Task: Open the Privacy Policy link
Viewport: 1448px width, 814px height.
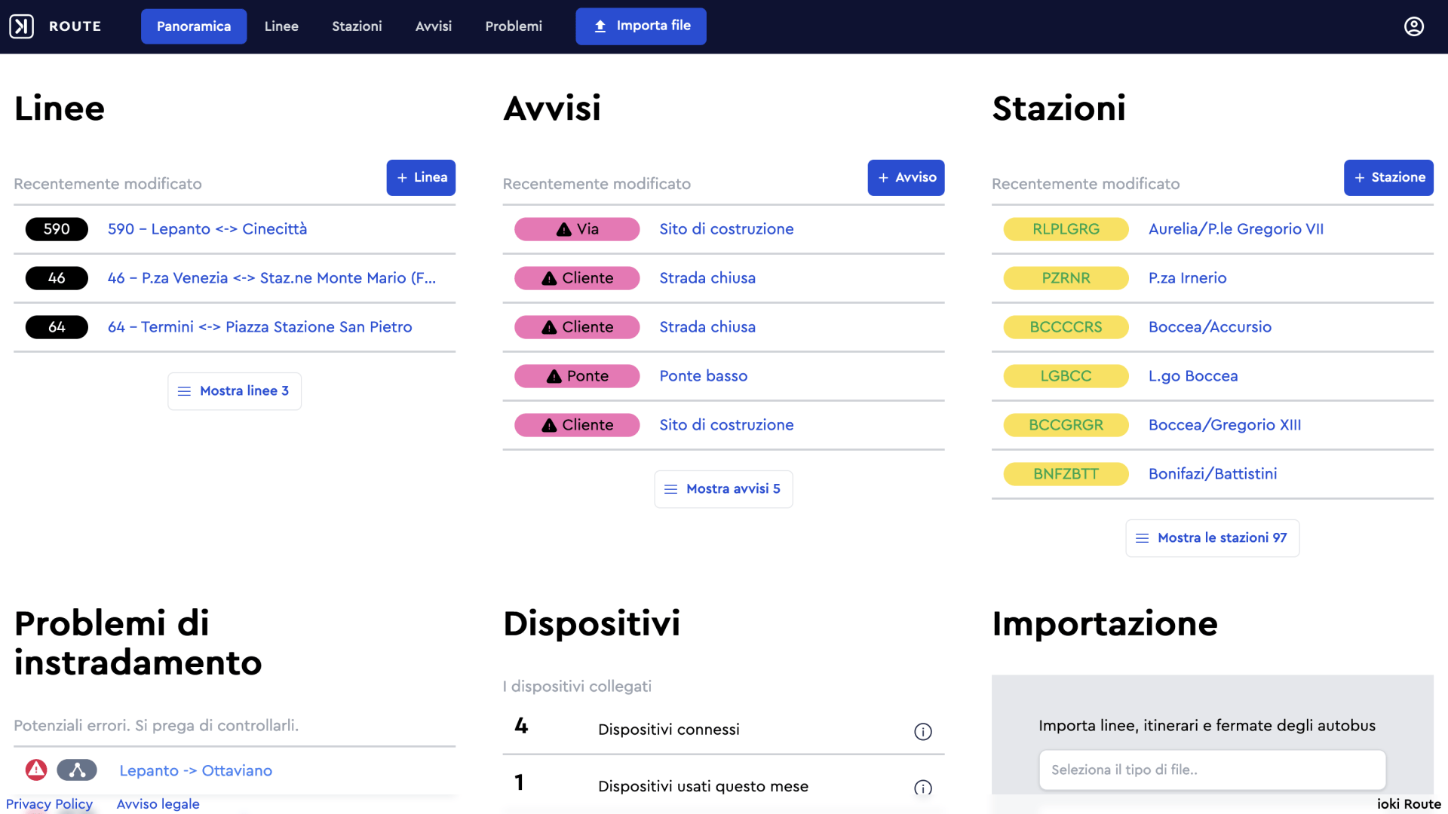Action: click(49, 803)
